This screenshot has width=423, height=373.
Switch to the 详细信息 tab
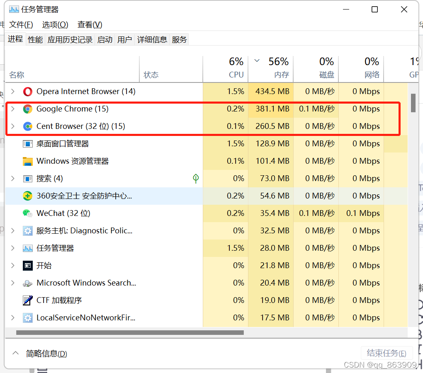pyautogui.click(x=152, y=40)
